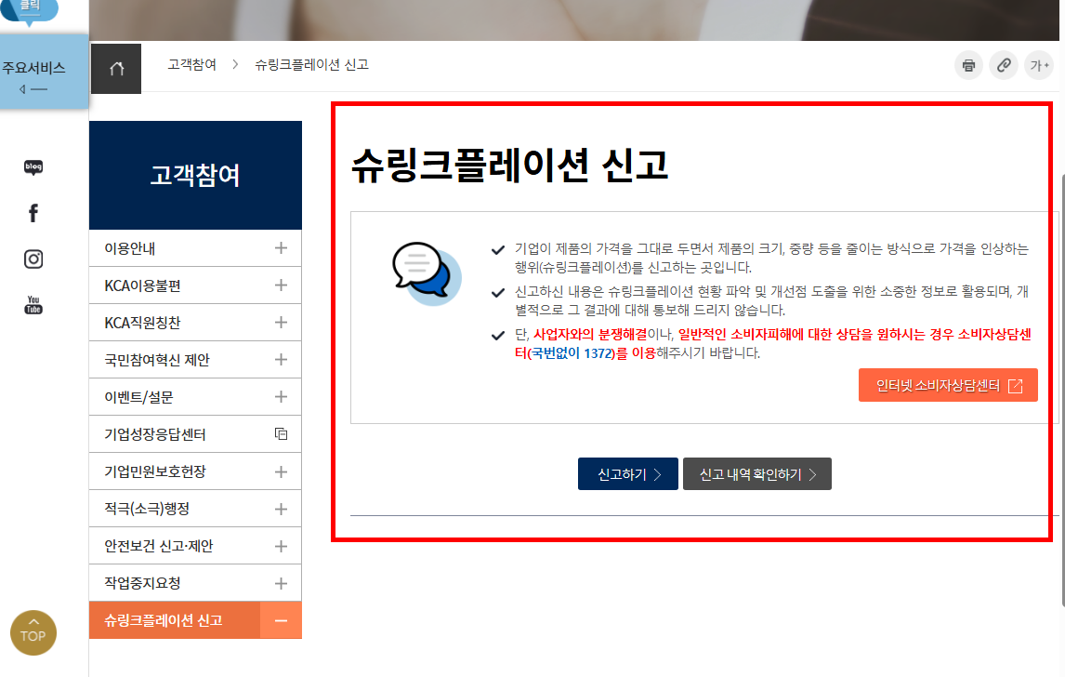Collapse the 슈링크플레이션 신고 menu item

[281, 619]
